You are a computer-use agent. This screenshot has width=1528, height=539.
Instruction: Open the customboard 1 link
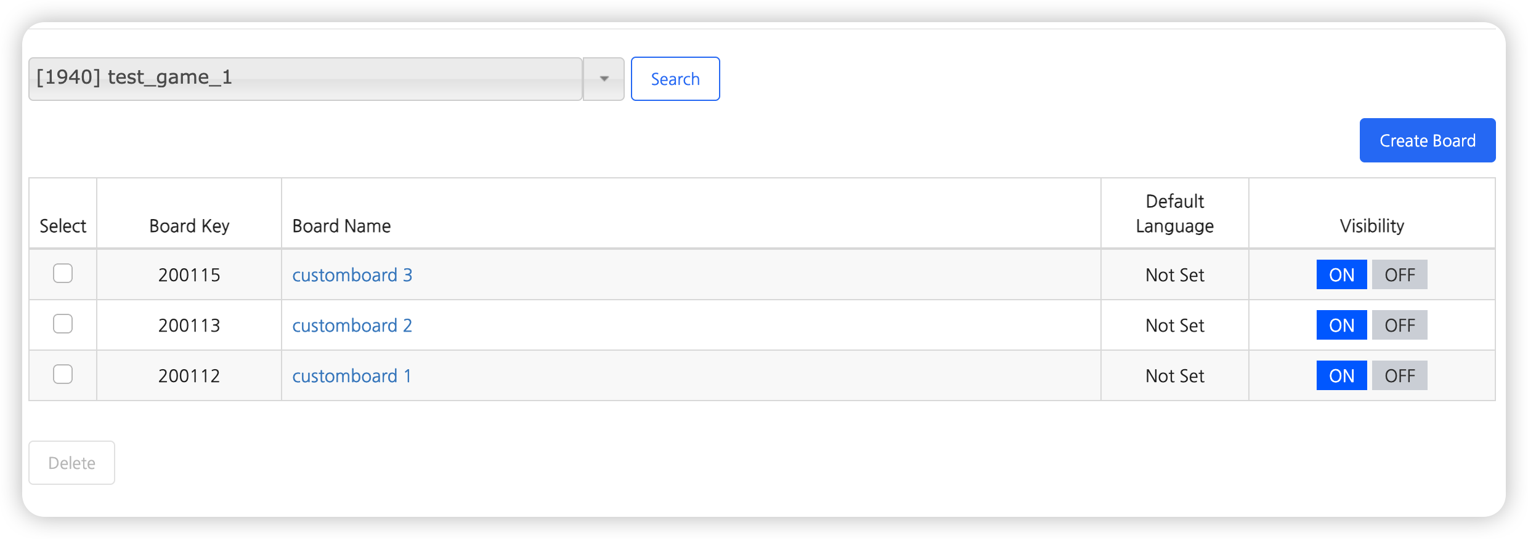click(x=351, y=376)
